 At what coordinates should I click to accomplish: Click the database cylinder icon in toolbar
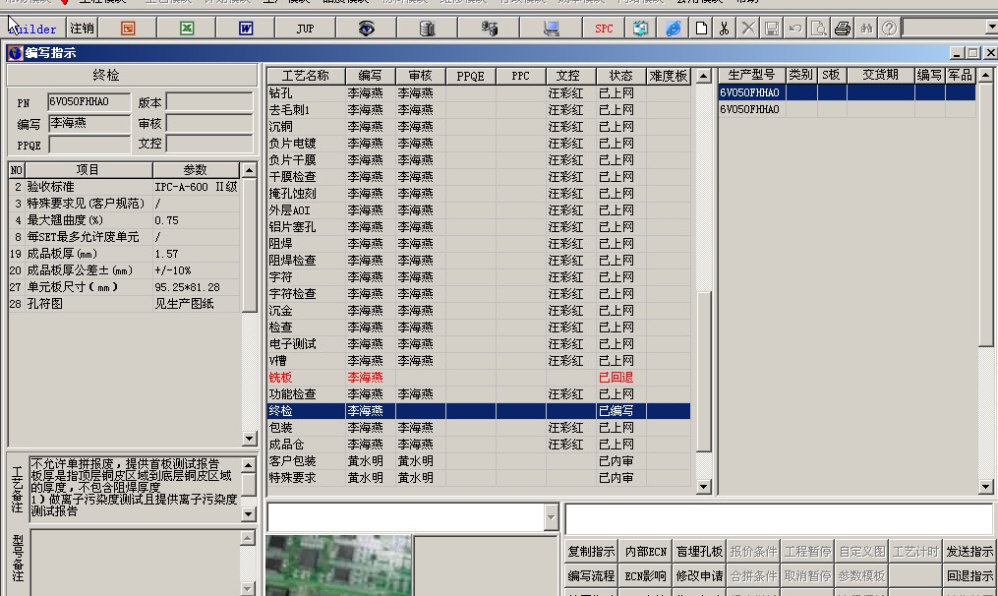pos(427,28)
